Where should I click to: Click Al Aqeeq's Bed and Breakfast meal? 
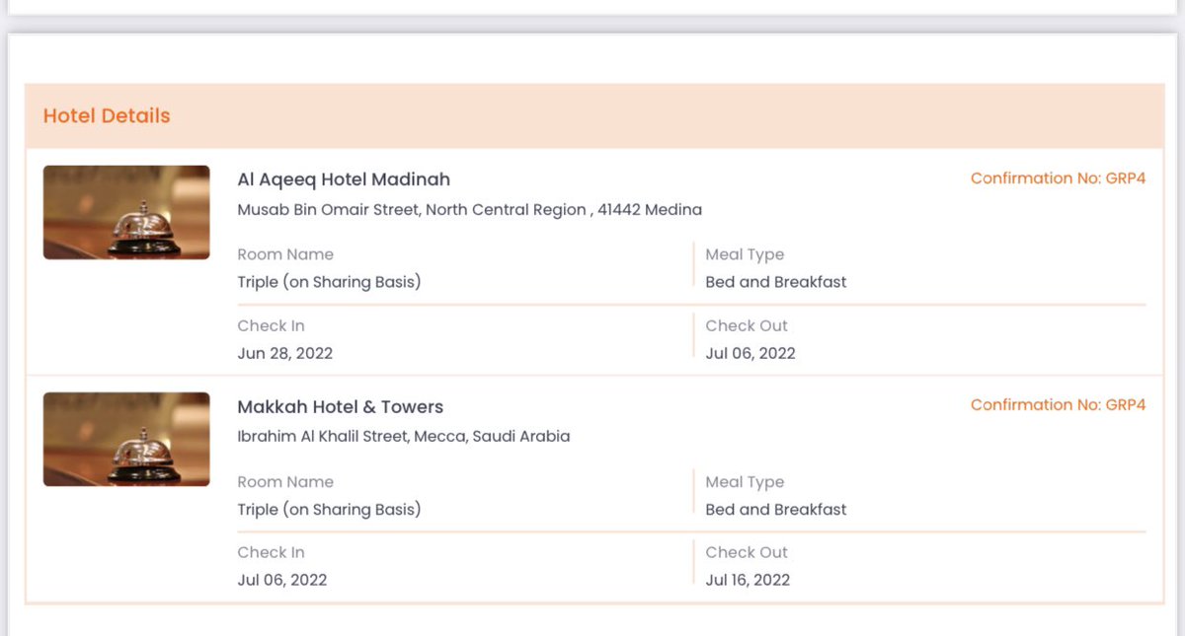776,282
